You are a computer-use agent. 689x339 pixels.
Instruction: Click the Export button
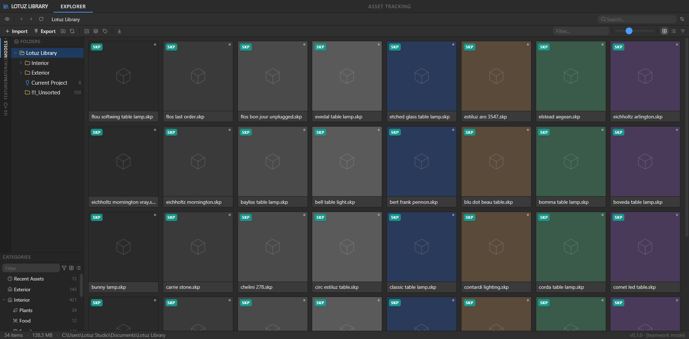tap(45, 31)
